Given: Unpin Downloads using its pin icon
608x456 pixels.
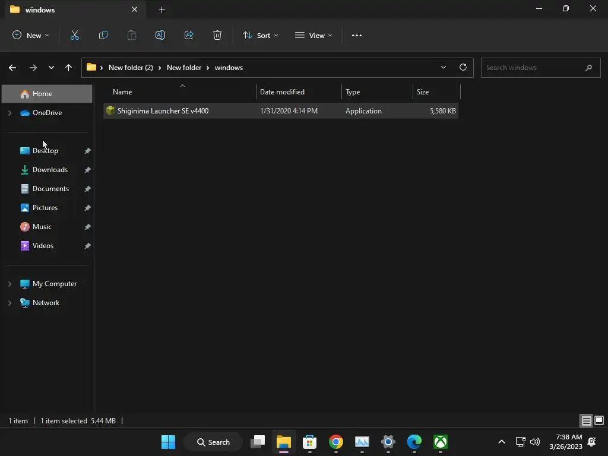Looking at the screenshot, I should (88, 170).
